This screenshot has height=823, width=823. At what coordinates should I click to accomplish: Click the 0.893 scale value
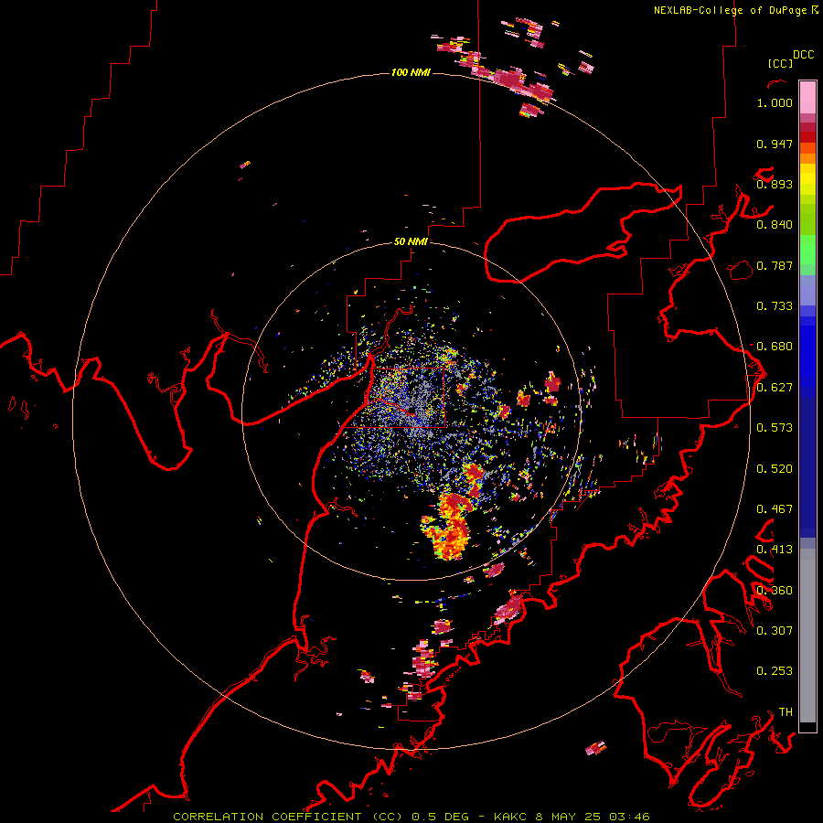[x=775, y=184]
